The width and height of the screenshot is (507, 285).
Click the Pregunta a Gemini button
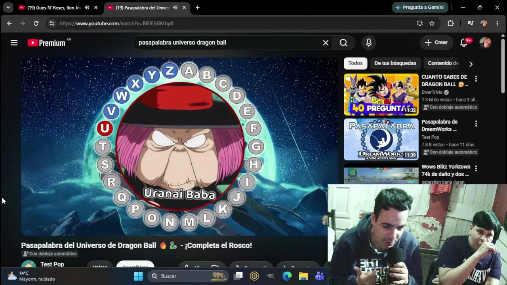tap(420, 8)
